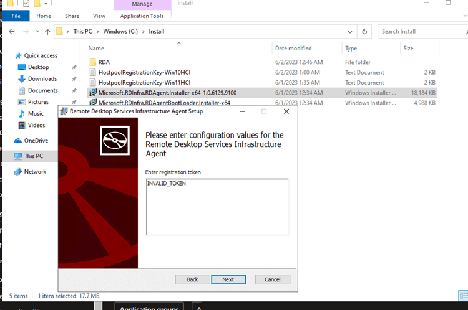Viewport: 468px width, 310px height.
Task: Cancel the RD Agent setup
Action: tap(272, 279)
